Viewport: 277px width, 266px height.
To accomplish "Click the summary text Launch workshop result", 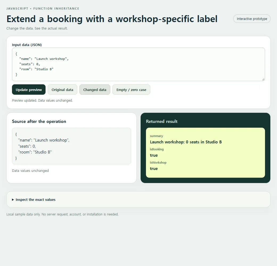I will [x=186, y=142].
